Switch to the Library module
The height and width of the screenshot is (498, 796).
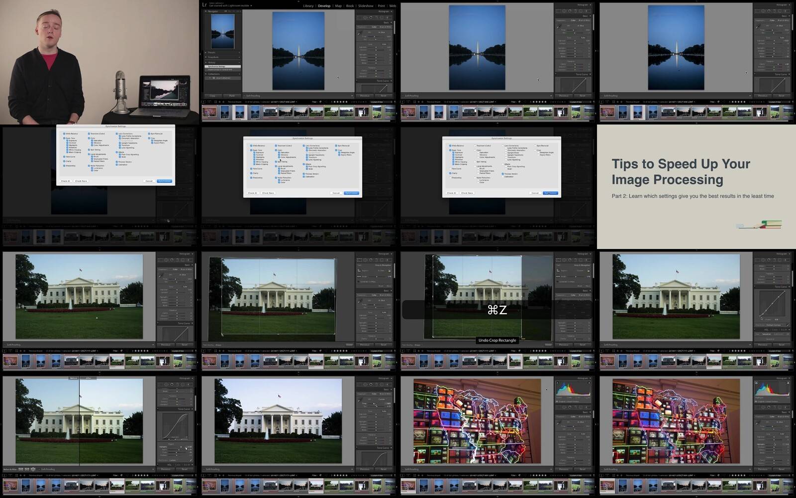pyautogui.click(x=308, y=6)
